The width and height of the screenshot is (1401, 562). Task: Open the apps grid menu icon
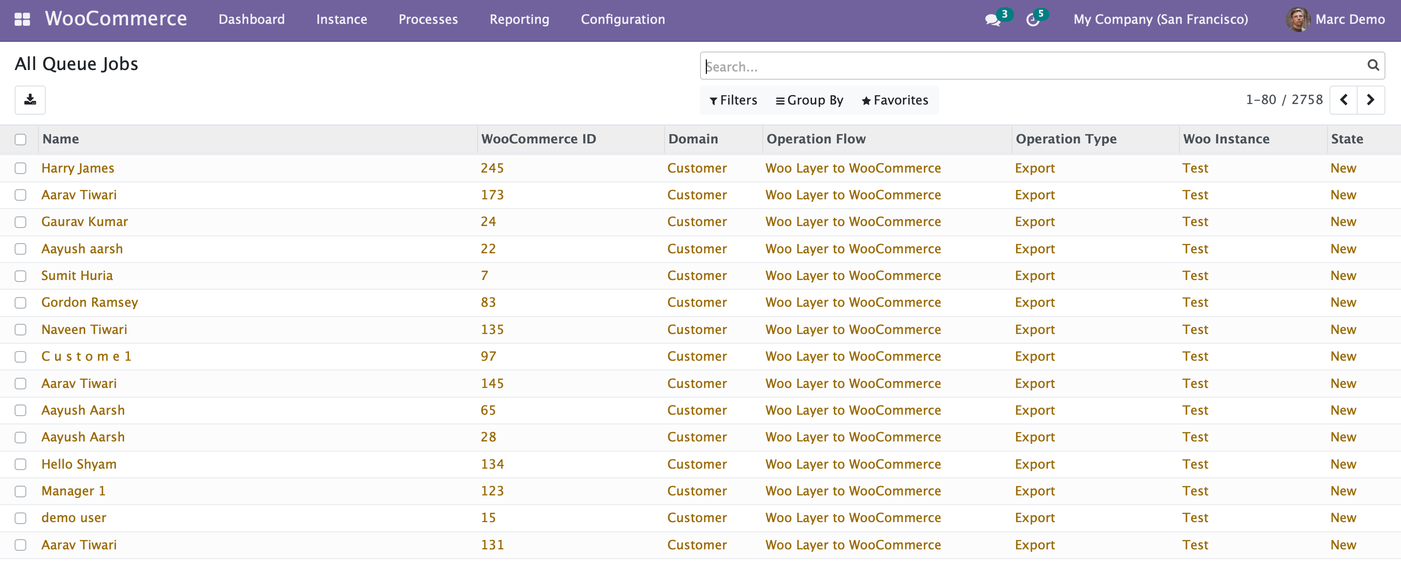click(x=22, y=19)
